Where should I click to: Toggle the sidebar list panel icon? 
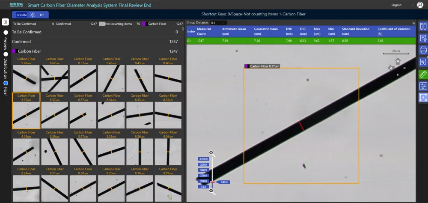pos(5,22)
